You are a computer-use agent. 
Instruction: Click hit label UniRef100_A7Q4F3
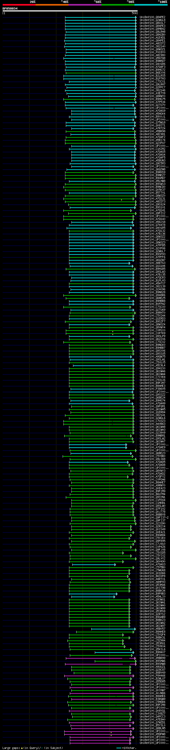152,67
